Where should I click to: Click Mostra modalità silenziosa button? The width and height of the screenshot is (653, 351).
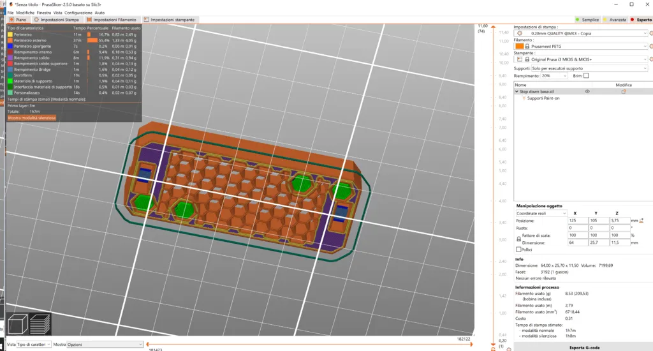(32, 118)
